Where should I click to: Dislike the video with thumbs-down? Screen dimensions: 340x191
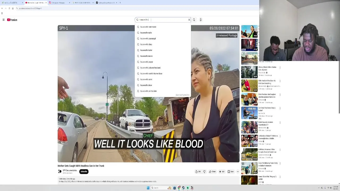[x=204, y=172]
